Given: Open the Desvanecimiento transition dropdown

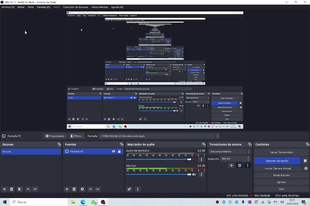Looking at the screenshot, I should coord(229,152).
